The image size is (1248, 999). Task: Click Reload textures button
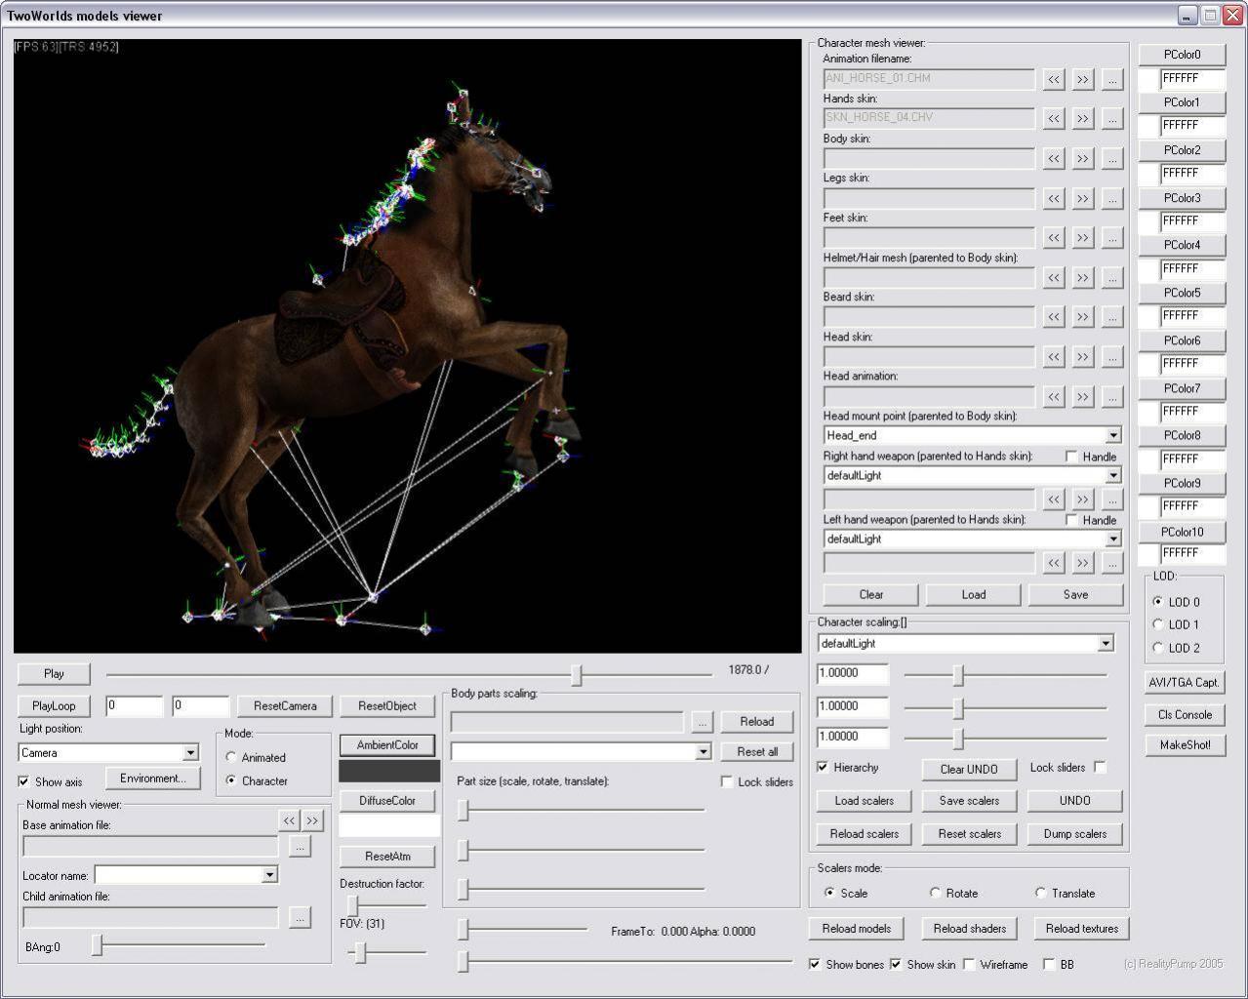coord(1082,929)
